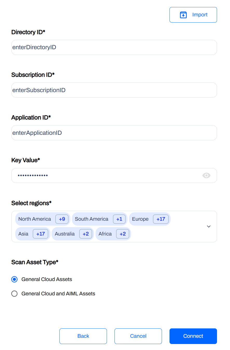Image resolution: width=230 pixels, height=350 pixels.
Task: Click the Import archive icon
Action: [183, 15]
